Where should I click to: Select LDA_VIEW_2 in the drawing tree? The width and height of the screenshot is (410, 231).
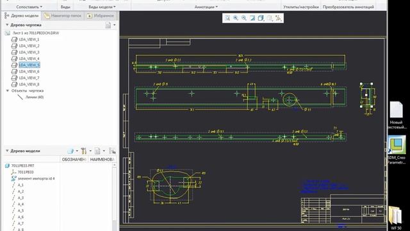[29, 46]
